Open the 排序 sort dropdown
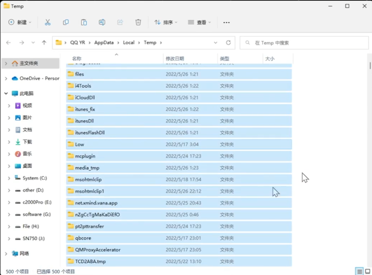Image resolution: width=372 pixels, height=275 pixels. click(166, 23)
